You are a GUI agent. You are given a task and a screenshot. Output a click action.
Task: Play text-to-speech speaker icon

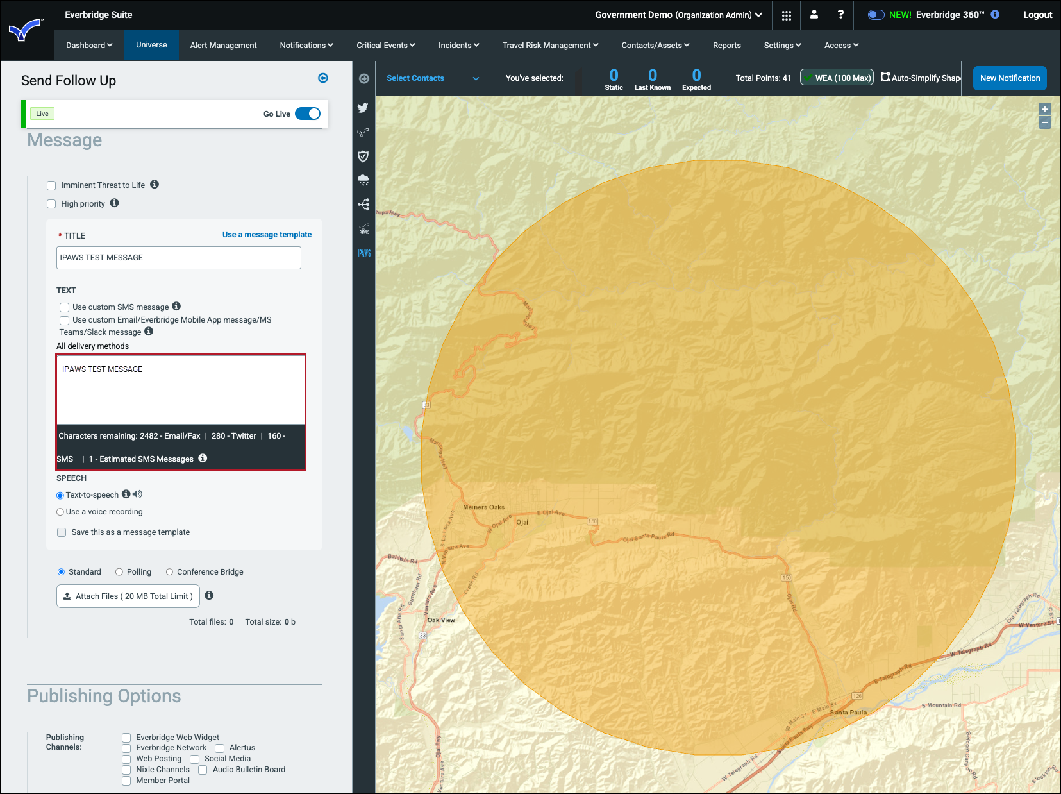[x=137, y=494]
